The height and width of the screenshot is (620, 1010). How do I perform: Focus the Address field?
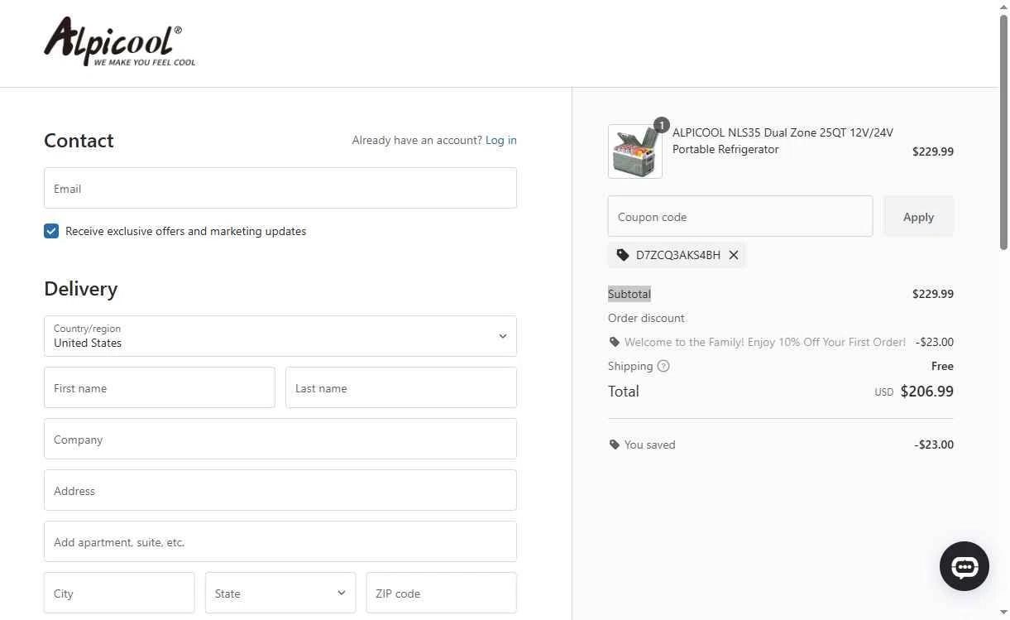coord(280,490)
